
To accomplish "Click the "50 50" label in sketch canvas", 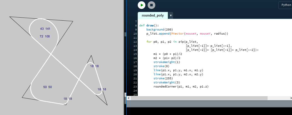I will (x=47, y=87).
